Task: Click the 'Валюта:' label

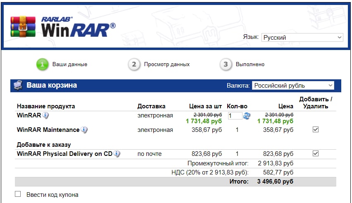Action: [238, 86]
